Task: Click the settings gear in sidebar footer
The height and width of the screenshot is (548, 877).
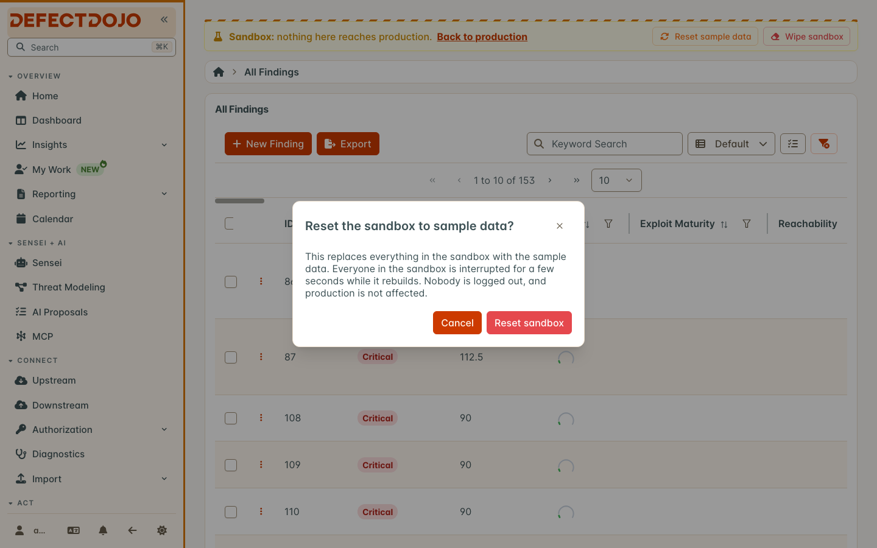Action: (162, 530)
